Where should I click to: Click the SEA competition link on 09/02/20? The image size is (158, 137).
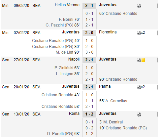pos(36,6)
